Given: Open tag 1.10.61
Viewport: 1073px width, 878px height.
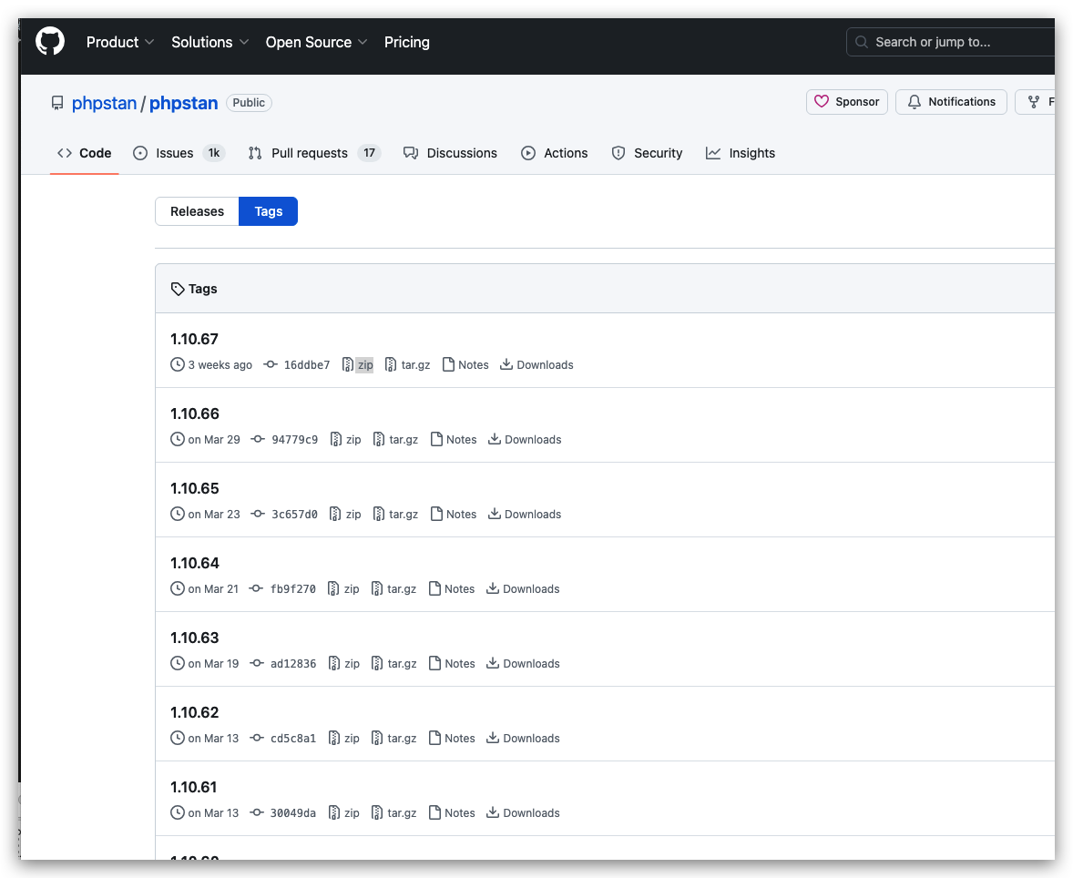Looking at the screenshot, I should pos(194,787).
